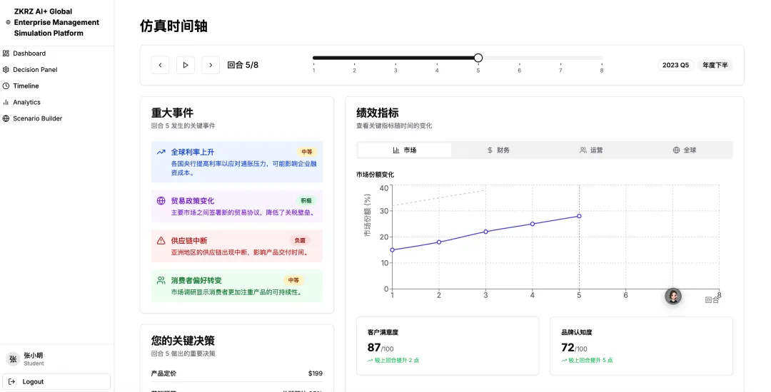771x392 pixels.
Task: Click the user name 张小明
Action: pos(34,355)
